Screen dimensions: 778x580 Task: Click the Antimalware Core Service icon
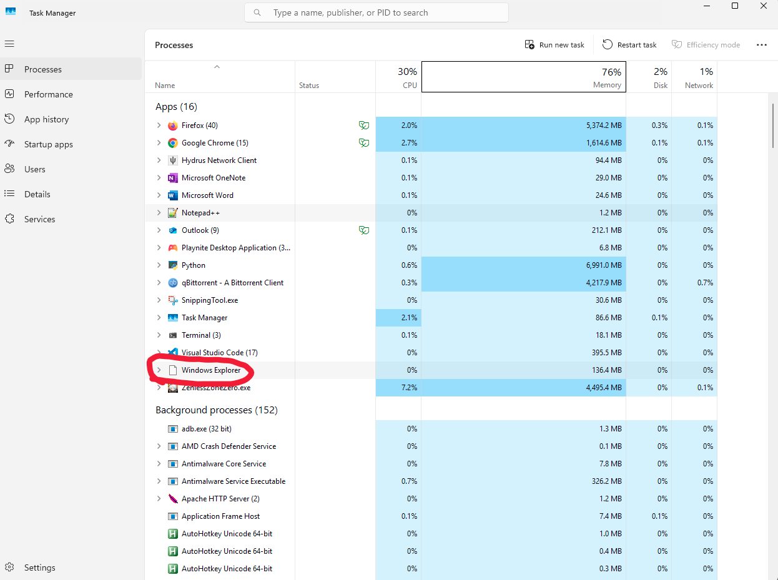(x=173, y=464)
